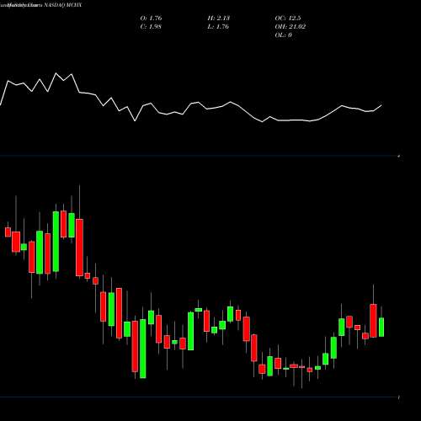
Task: Click the high value 'H: 2.13'
Action: pos(219,19)
